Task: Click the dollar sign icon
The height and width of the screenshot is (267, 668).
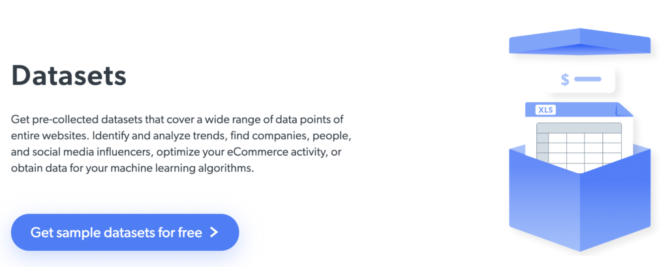Action: (565, 79)
